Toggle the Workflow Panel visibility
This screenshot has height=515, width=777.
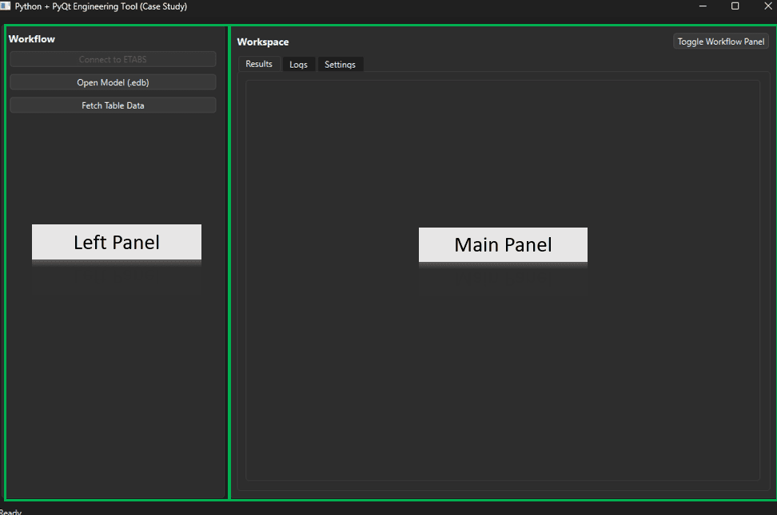pyautogui.click(x=720, y=42)
